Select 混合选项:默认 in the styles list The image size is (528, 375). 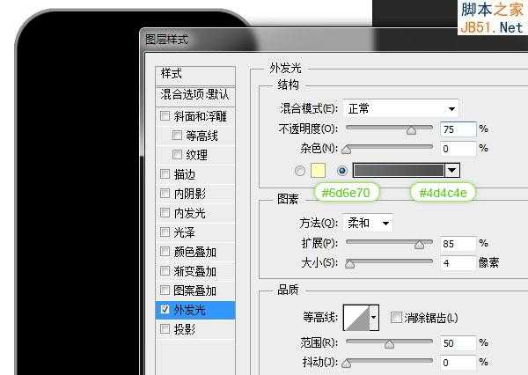point(195,94)
